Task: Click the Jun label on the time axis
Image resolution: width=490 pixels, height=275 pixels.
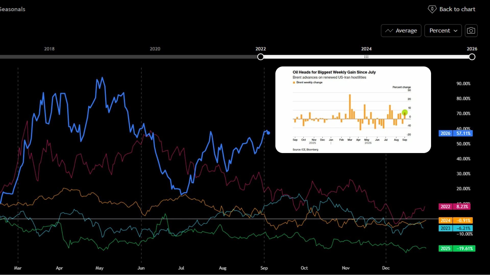Action: pyautogui.click(x=141, y=268)
